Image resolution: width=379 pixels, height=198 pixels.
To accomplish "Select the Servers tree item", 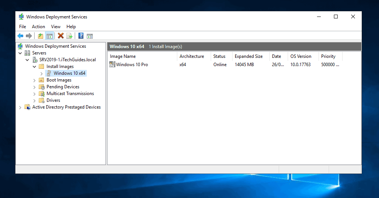I will pyautogui.click(x=39, y=53).
